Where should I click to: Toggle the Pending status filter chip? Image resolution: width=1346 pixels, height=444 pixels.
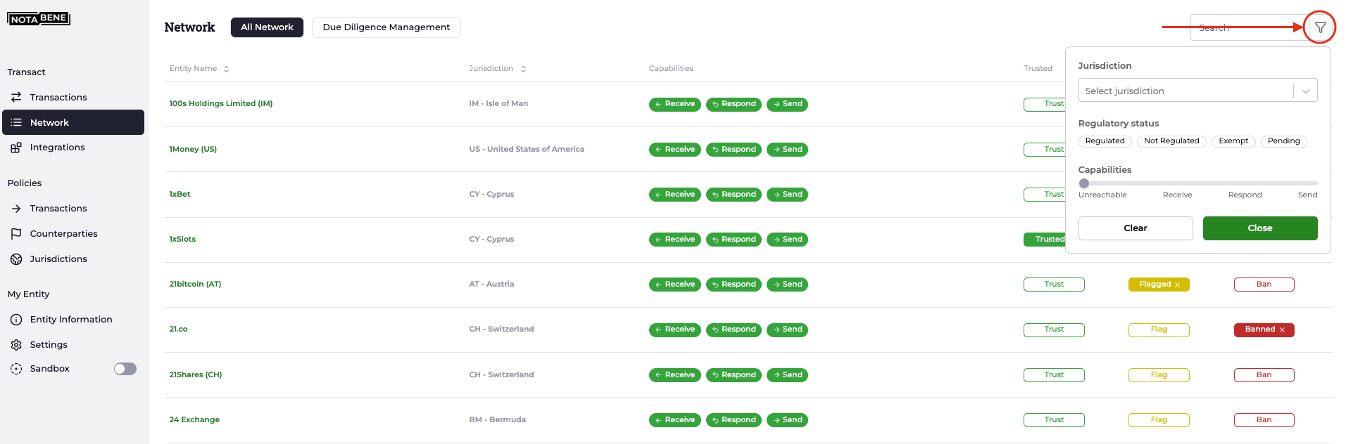tap(1283, 141)
